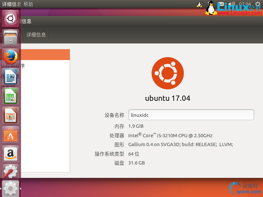The image size is (263, 197).
Task: Open the Ubuntu Dash home launcher icon
Action: (11, 18)
